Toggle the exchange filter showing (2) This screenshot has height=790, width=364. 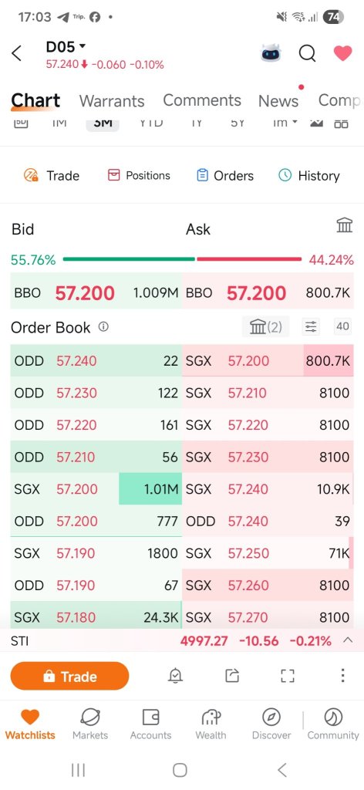point(266,327)
